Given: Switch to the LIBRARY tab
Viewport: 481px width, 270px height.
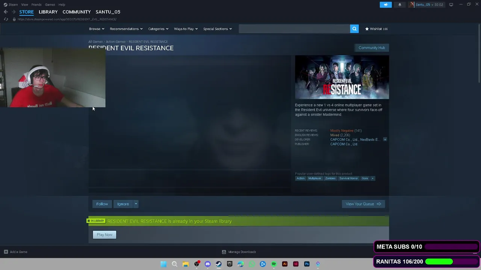Looking at the screenshot, I should point(48,12).
